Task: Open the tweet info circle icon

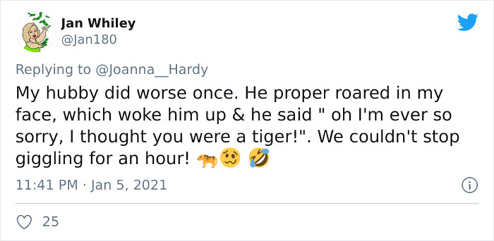Action: (470, 185)
